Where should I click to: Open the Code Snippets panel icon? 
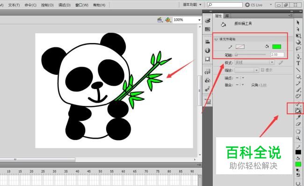(208, 72)
